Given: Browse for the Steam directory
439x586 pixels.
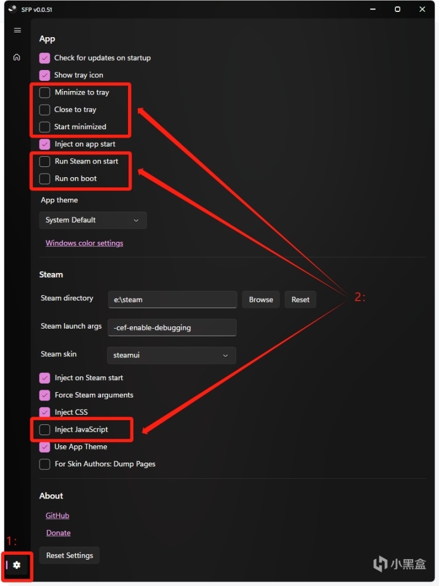Looking at the screenshot, I should click(261, 299).
